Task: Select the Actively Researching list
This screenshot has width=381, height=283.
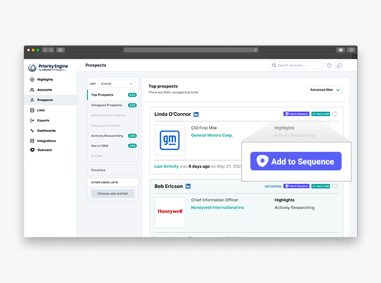Action: pos(113,136)
